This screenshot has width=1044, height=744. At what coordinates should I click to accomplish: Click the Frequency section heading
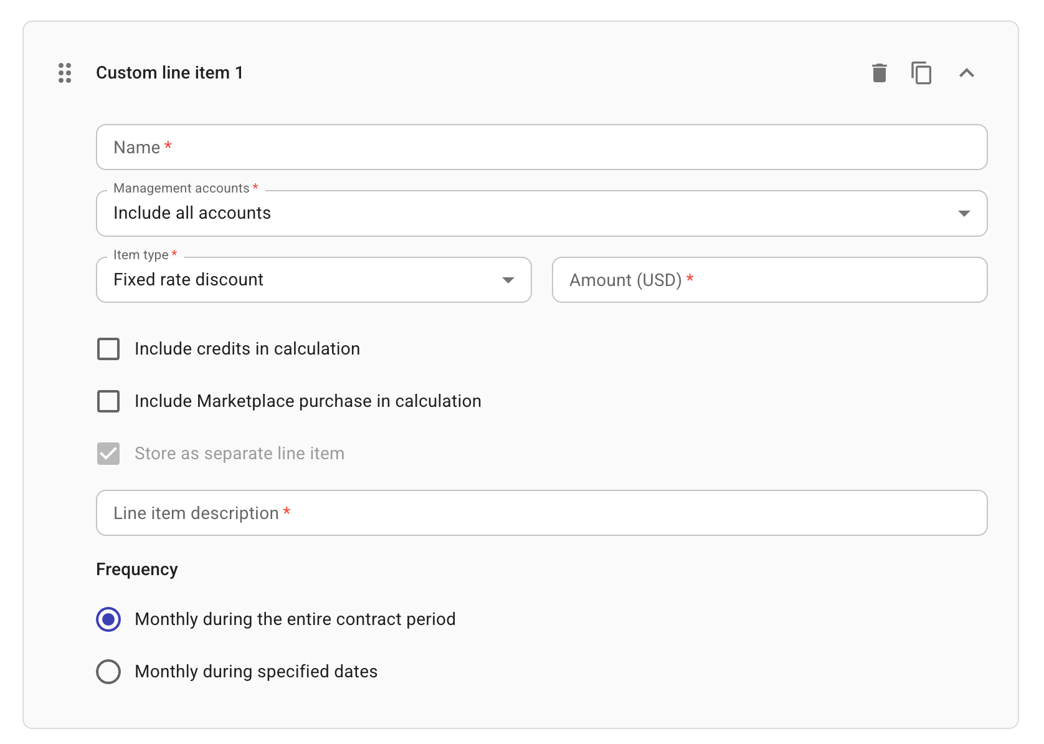136,569
